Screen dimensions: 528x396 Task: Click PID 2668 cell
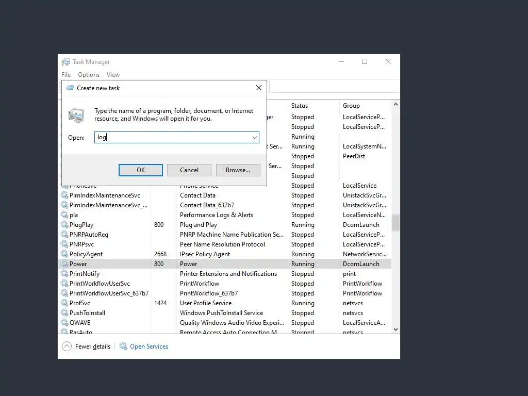coord(160,254)
